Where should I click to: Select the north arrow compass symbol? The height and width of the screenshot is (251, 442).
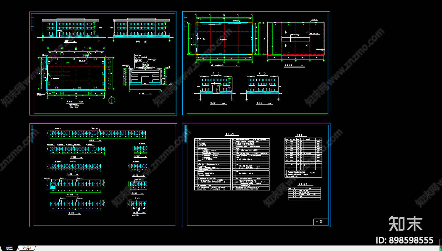[112, 100]
